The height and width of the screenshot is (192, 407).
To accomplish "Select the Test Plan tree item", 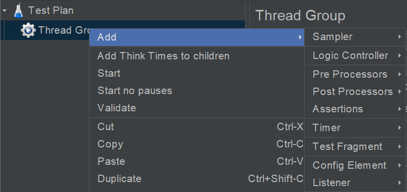I will pos(51,10).
